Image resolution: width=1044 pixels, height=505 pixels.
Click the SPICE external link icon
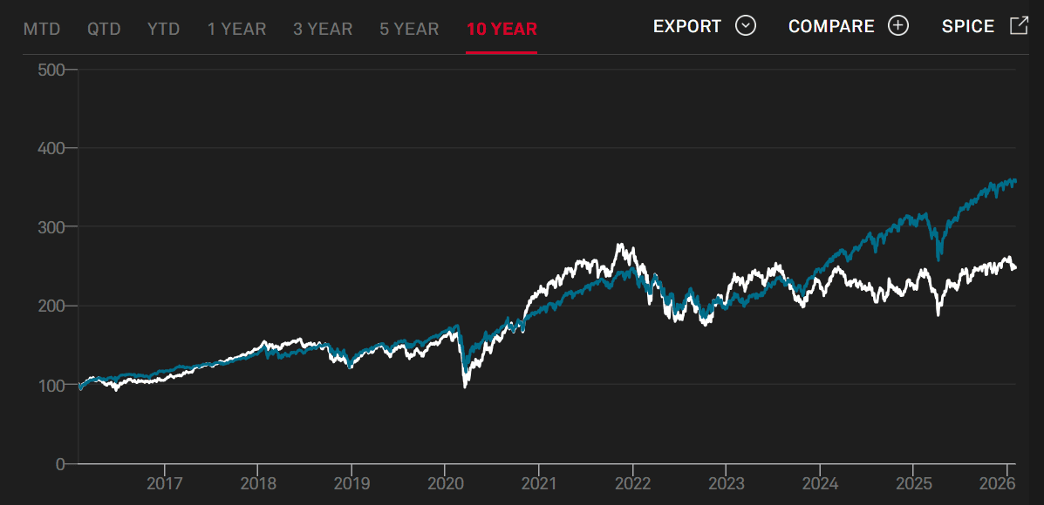[1019, 25]
